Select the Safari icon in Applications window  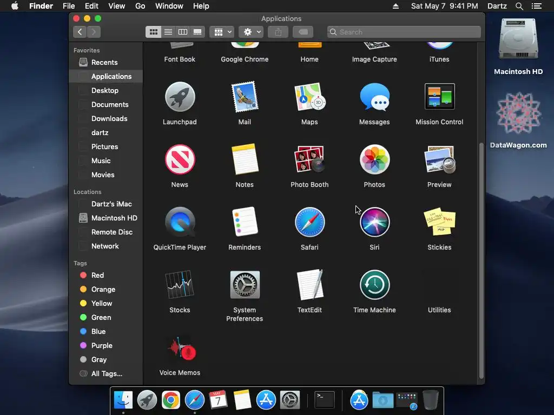(309, 222)
